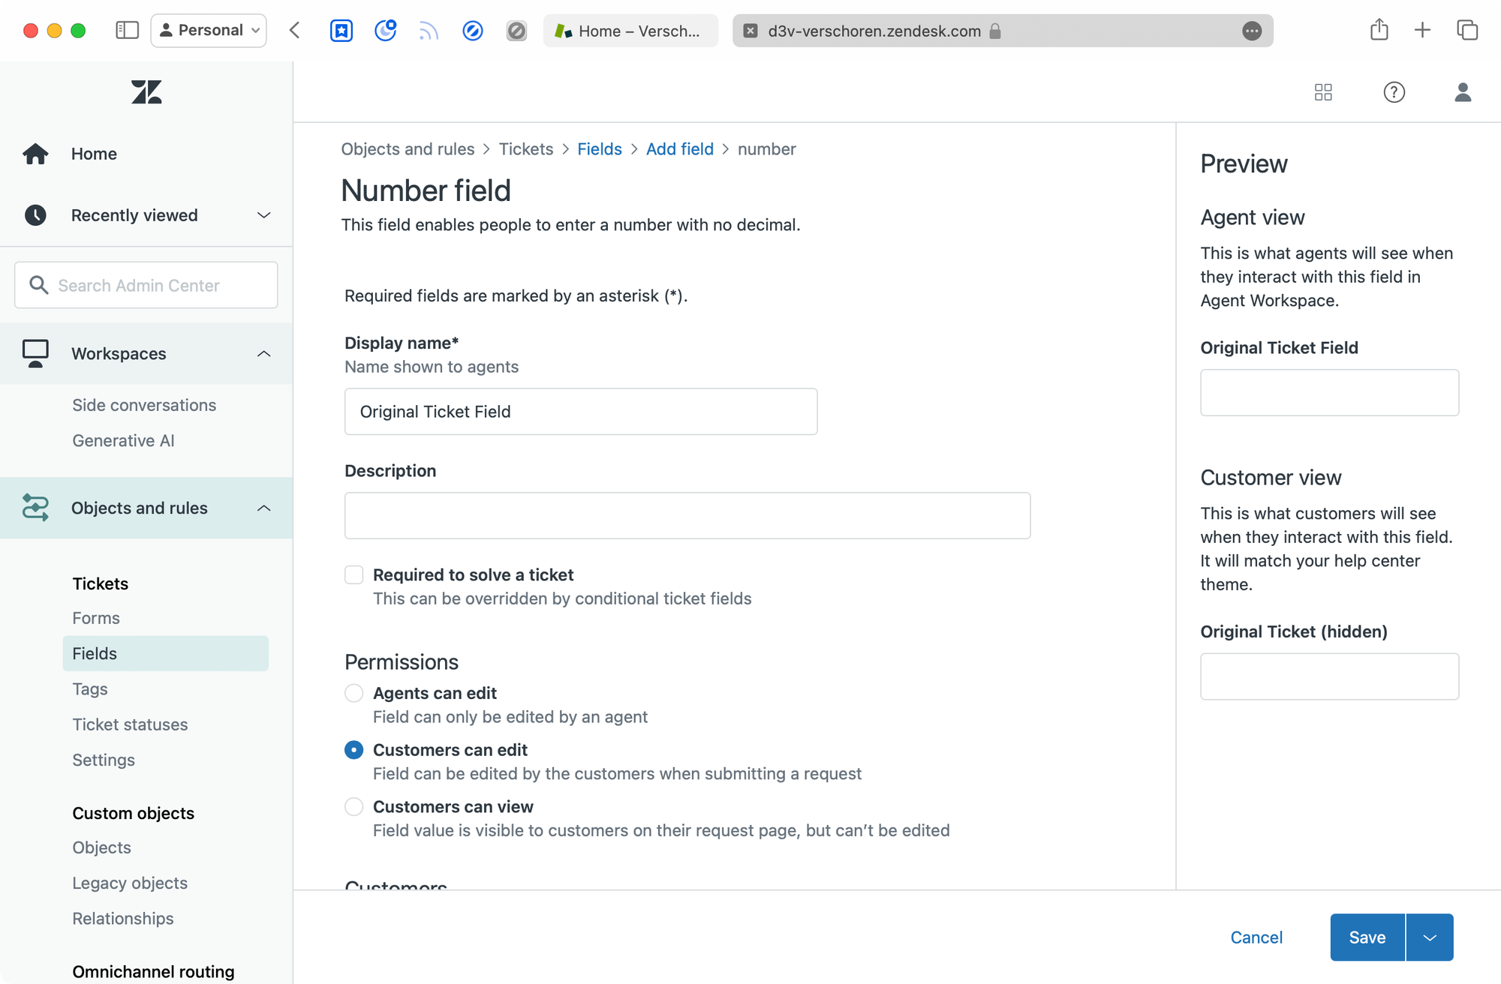
Task: Open the help question mark icon
Action: click(1394, 92)
